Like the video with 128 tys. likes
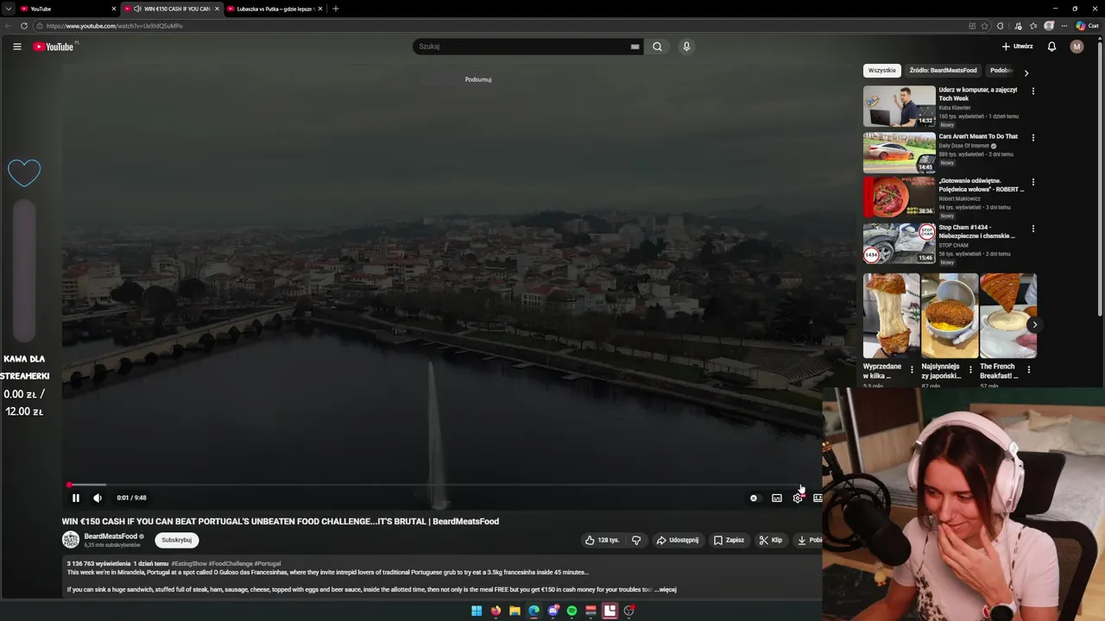Viewport: 1105px width, 621px height. [x=602, y=540]
